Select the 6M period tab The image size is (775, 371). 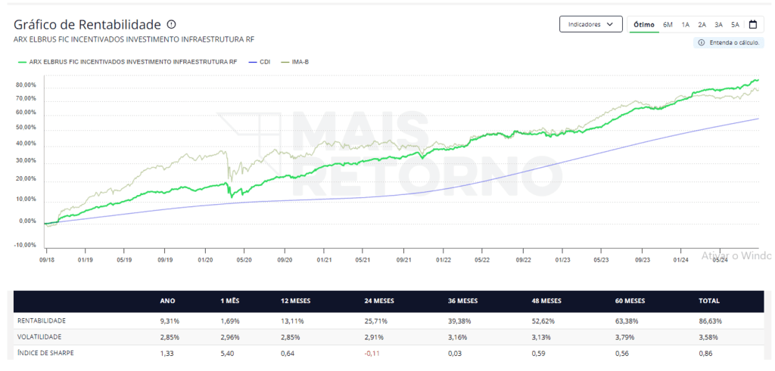click(668, 25)
